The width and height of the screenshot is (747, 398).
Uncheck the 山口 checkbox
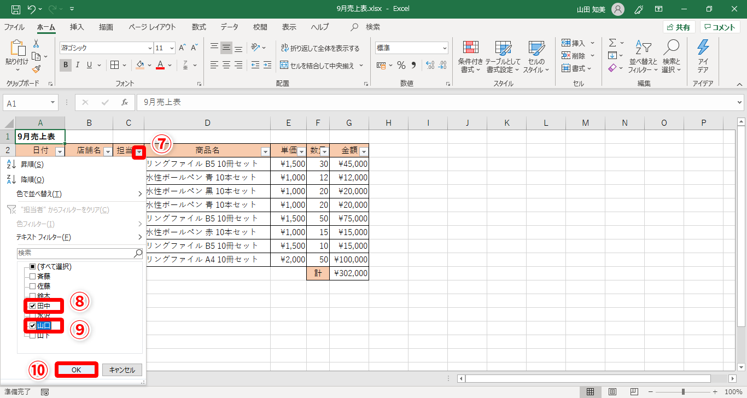coord(32,326)
